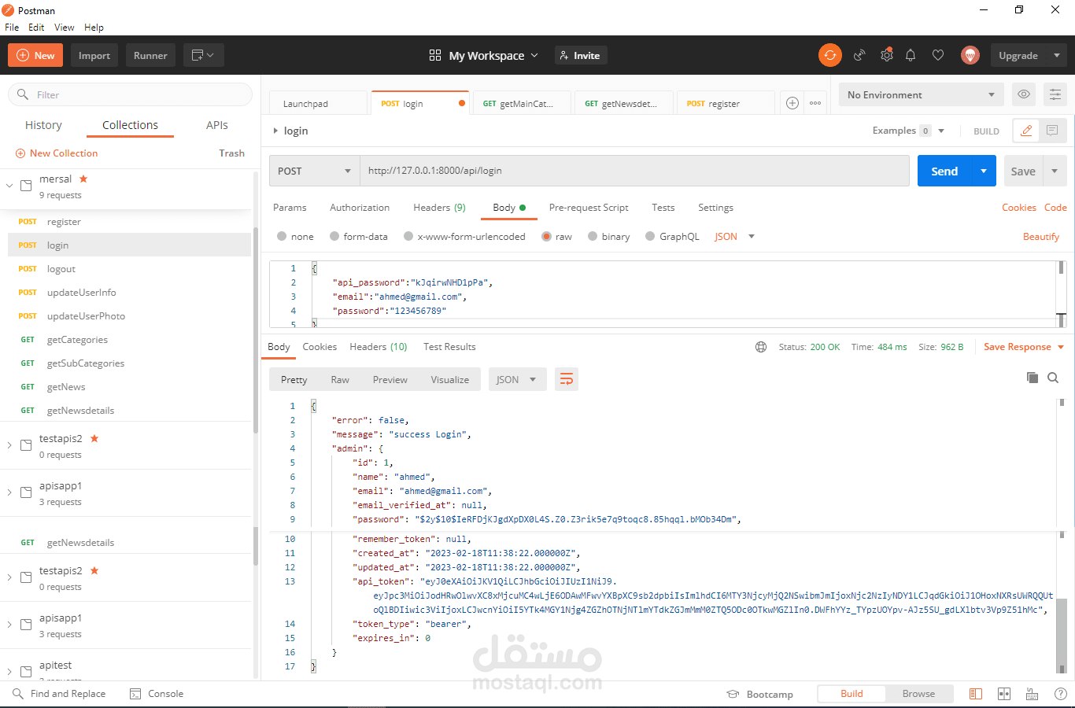Select the x-www-form-urlencoded body option
1075x708 pixels.
click(x=408, y=236)
